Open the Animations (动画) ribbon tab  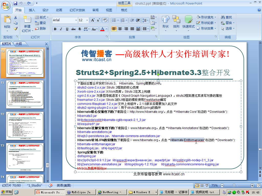point(59,10)
